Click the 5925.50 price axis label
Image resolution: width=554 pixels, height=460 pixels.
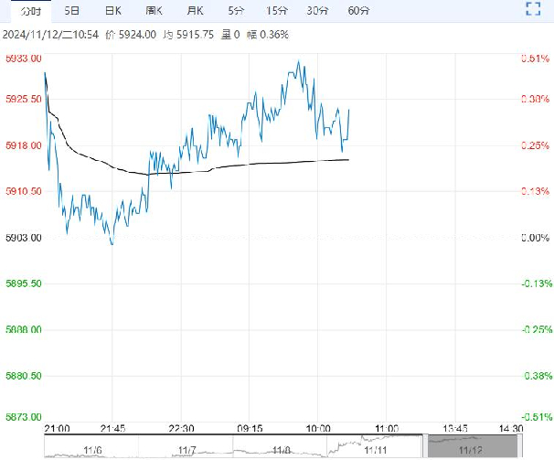click(24, 99)
